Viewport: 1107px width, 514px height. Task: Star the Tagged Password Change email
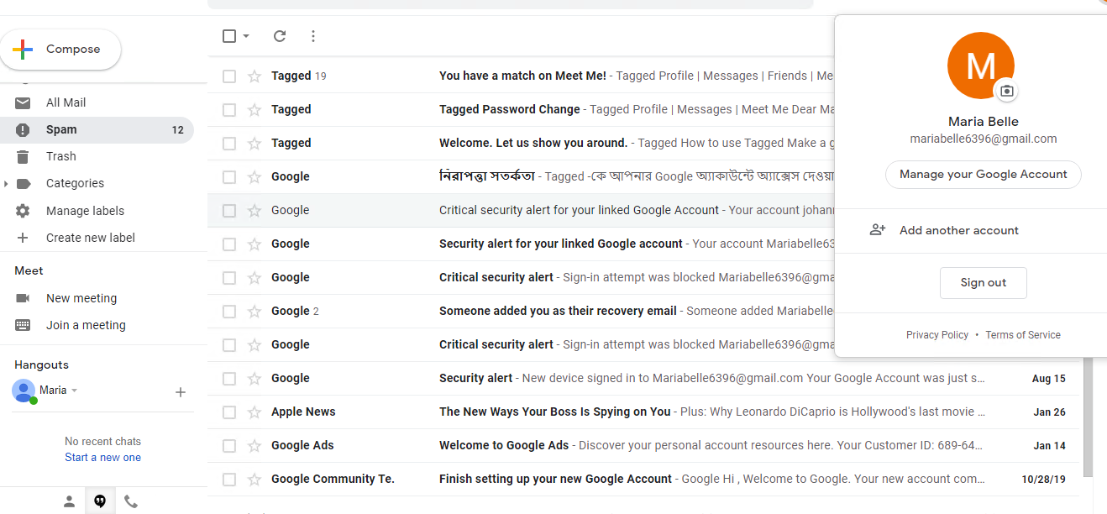click(254, 110)
